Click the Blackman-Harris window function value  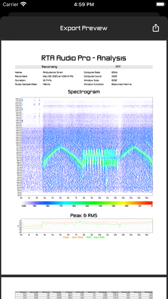[x=121, y=84]
